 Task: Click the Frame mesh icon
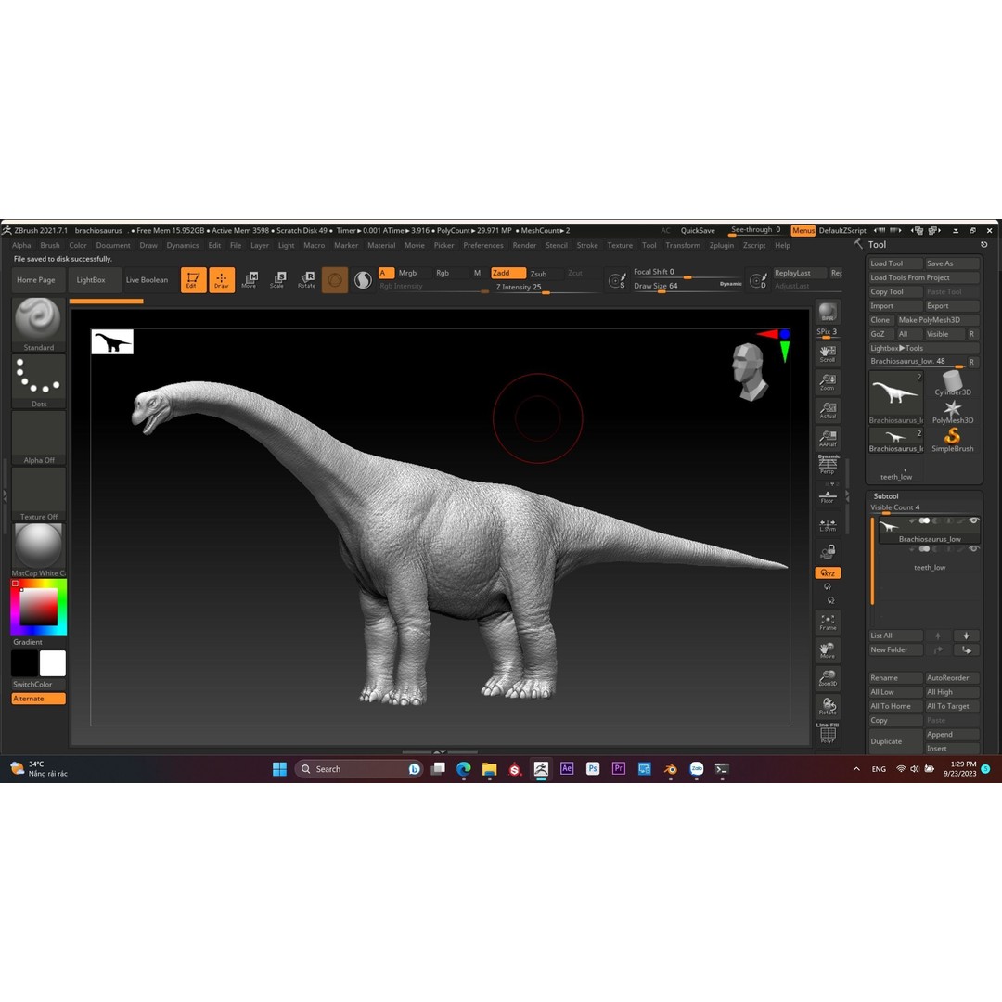828,622
